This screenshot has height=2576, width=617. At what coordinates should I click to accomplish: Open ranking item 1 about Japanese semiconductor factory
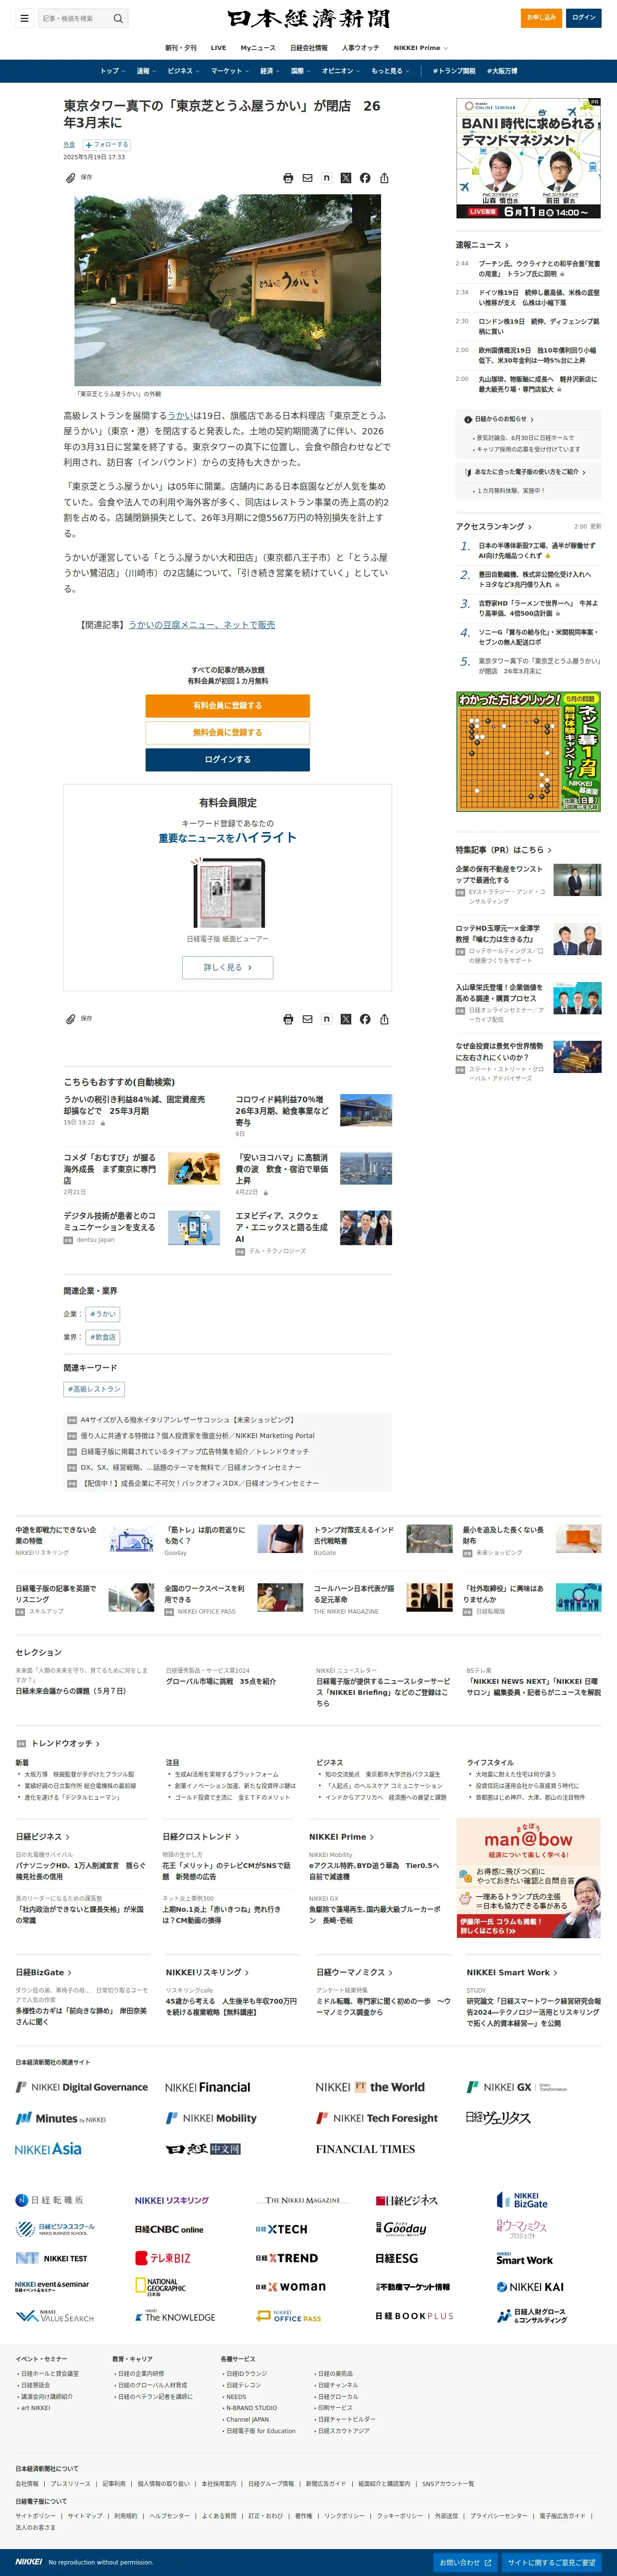click(x=537, y=550)
